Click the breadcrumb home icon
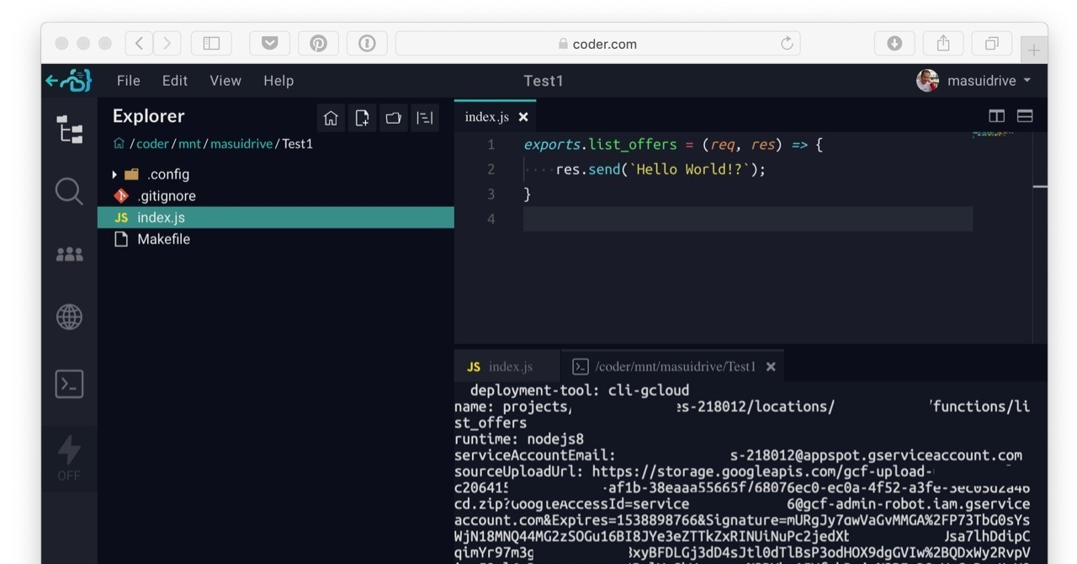The width and height of the screenshot is (1077, 564). point(119,144)
